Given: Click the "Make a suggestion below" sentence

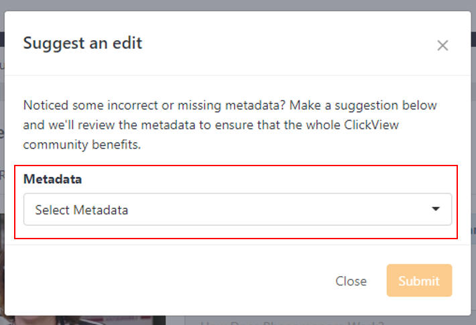Looking at the screenshot, I should (x=363, y=106).
